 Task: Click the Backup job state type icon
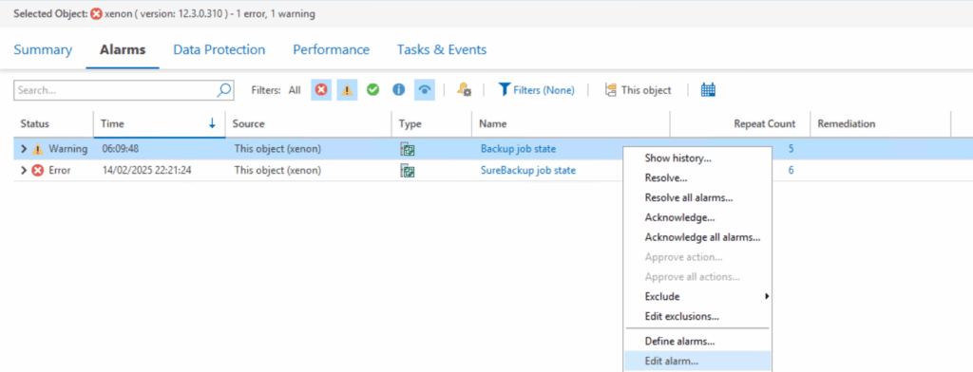[408, 149]
